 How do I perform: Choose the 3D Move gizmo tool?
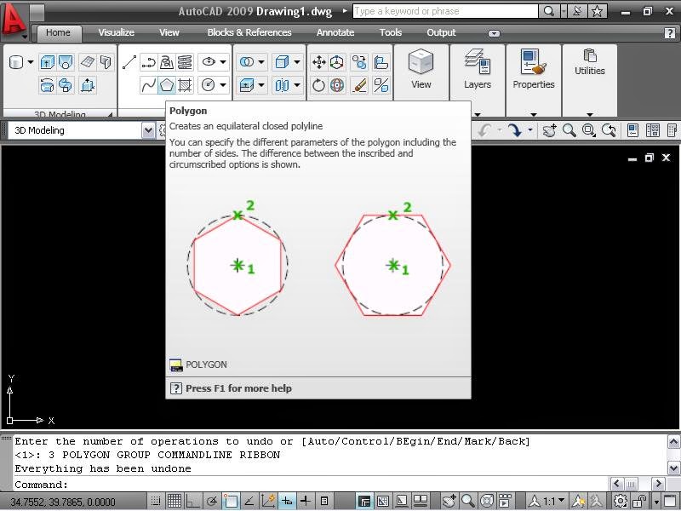coord(337,62)
